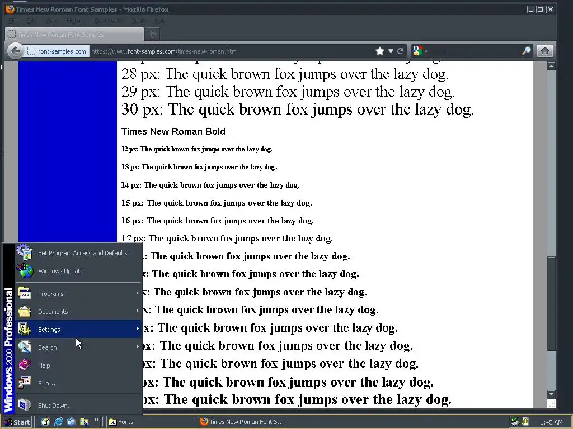Open the Programs submenu entry
573x429 pixels.
pyautogui.click(x=78, y=294)
